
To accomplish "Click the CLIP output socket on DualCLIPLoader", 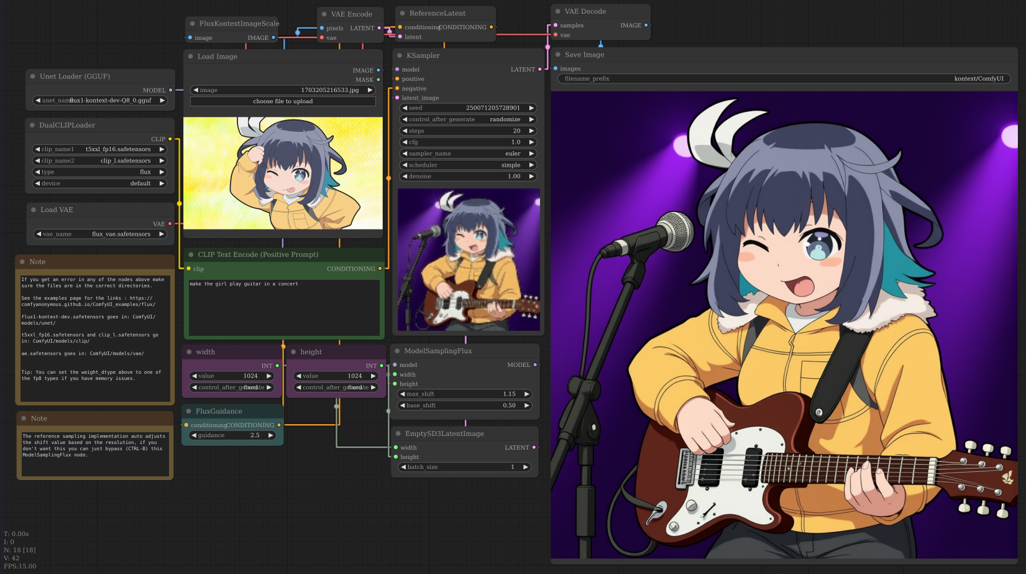I will (x=170, y=139).
